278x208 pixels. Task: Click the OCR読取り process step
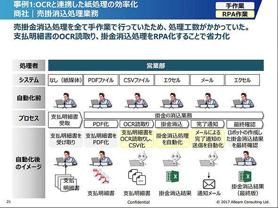click(x=137, y=124)
